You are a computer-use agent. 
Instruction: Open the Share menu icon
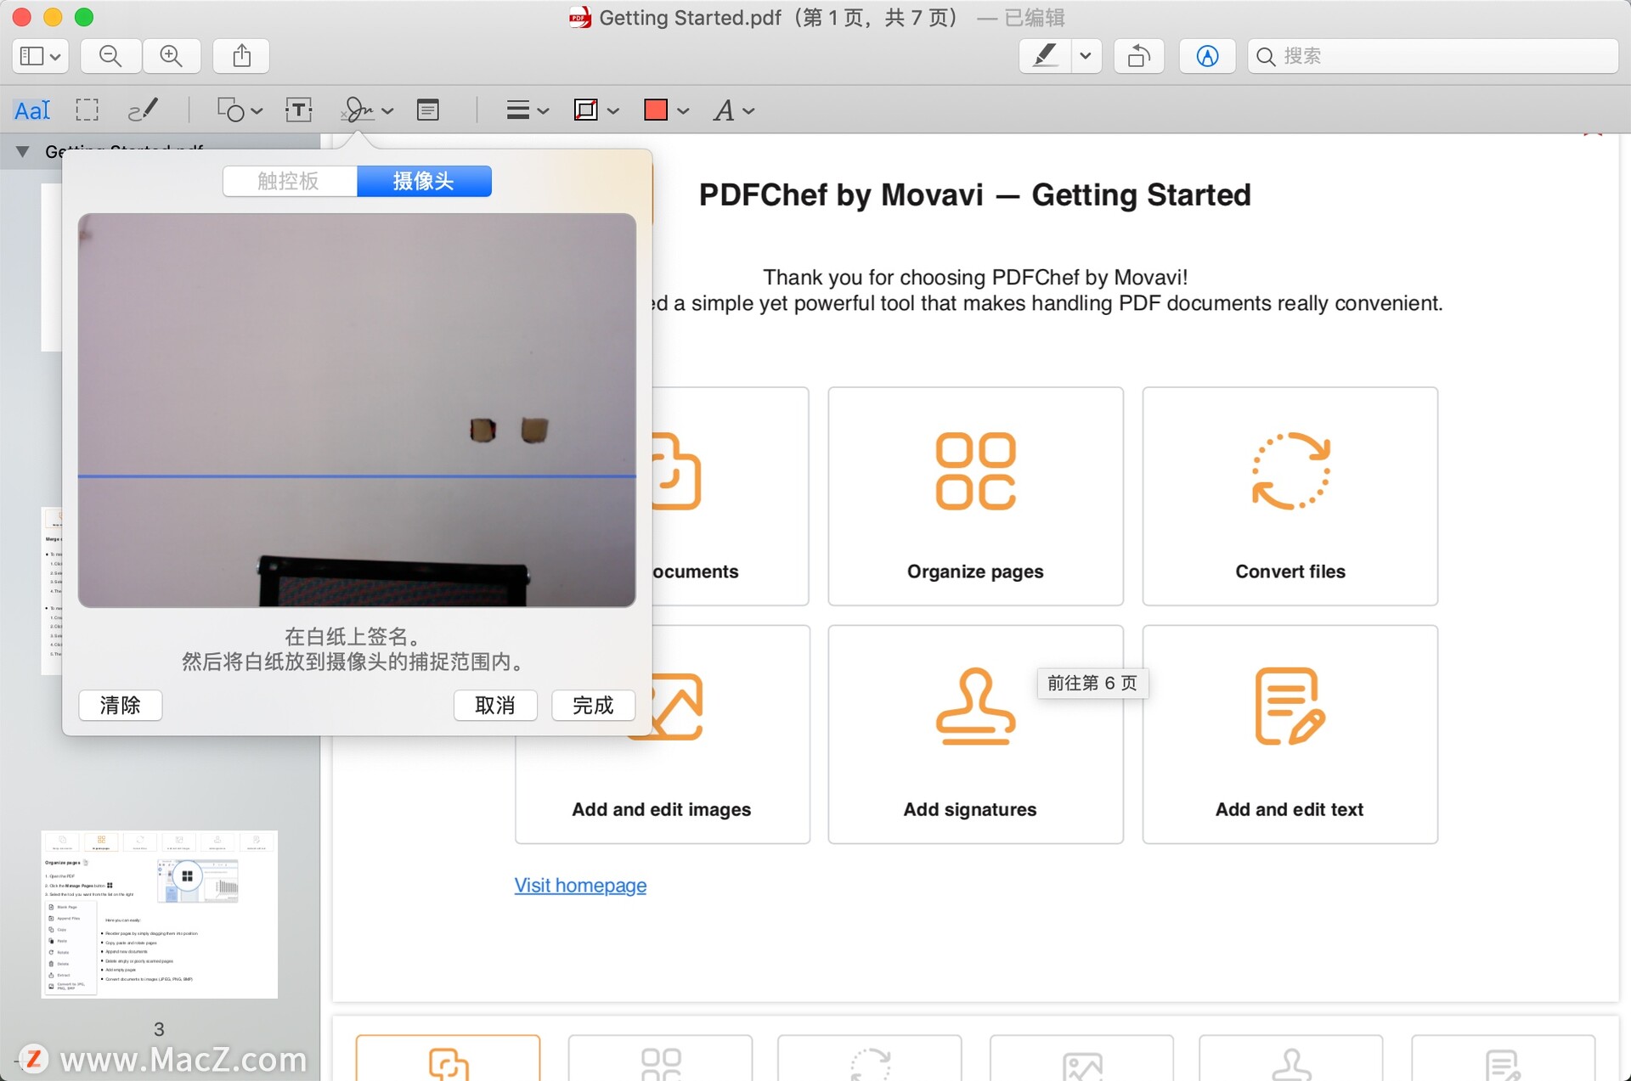241,56
